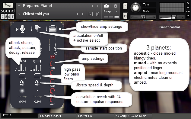The height and width of the screenshot is (119, 191).
Task: Click the yellow vertical amp sample slider
Action: (x=49, y=45)
